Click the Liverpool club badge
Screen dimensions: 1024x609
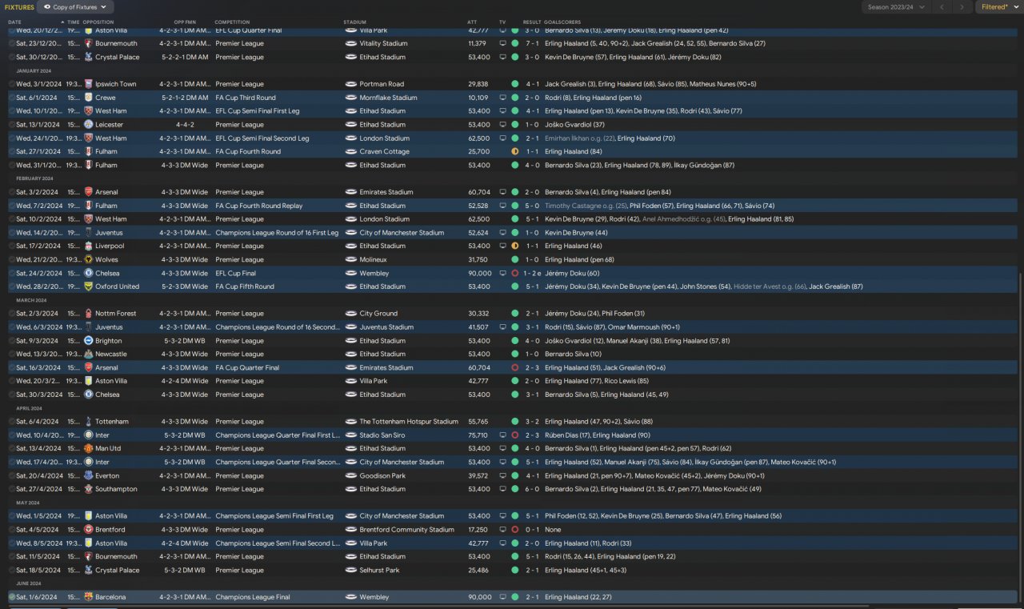point(89,246)
